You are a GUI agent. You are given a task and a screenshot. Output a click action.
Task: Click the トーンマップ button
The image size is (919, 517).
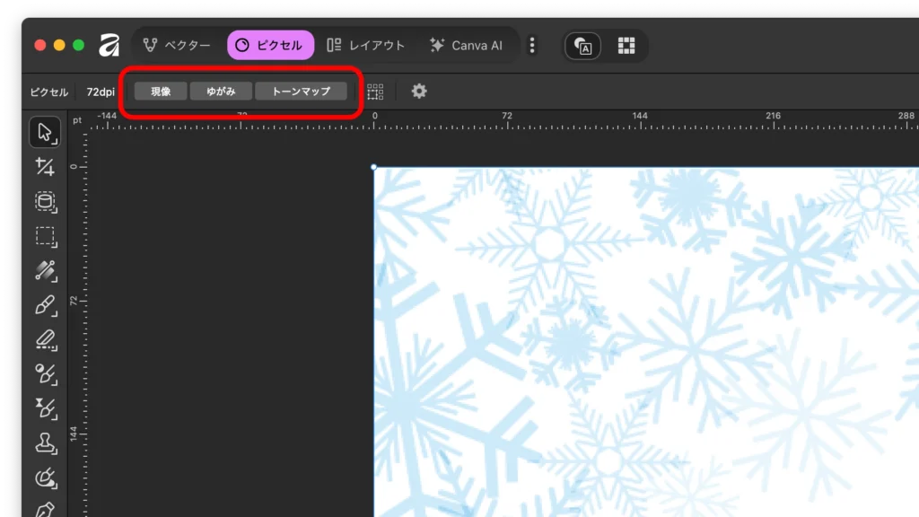(x=301, y=91)
